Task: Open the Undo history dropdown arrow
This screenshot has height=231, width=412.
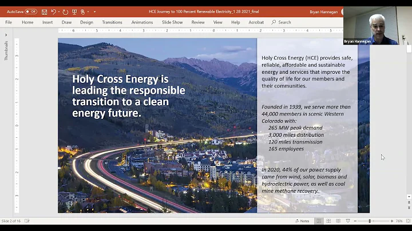Action: click(59, 12)
